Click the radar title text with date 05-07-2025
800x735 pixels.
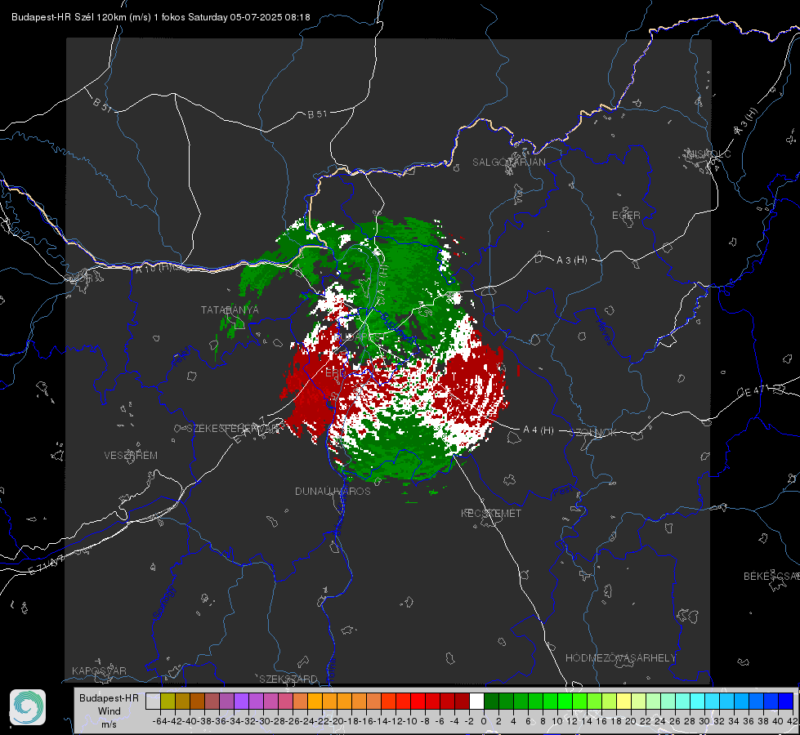(x=161, y=17)
